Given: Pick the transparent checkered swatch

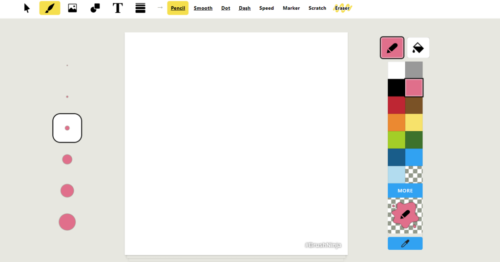Looking at the screenshot, I should coord(414,175).
